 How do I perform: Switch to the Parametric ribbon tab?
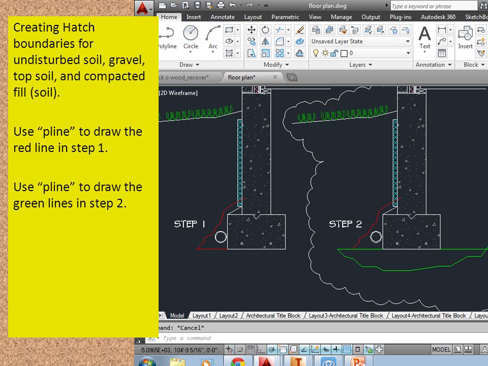(x=285, y=17)
